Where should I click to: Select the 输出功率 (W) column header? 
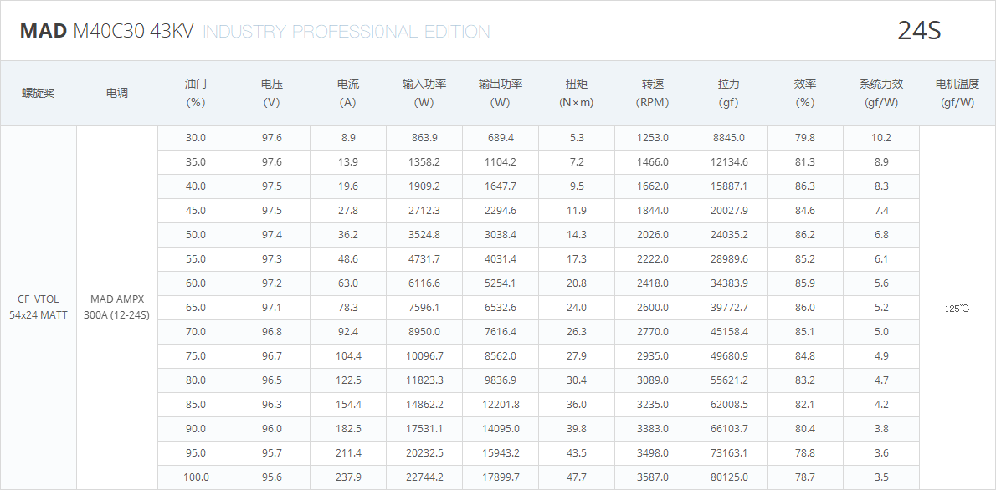coord(501,93)
